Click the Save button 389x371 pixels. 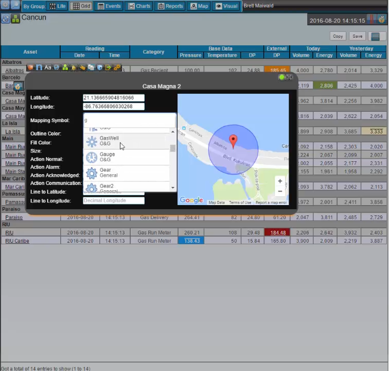tap(357, 37)
